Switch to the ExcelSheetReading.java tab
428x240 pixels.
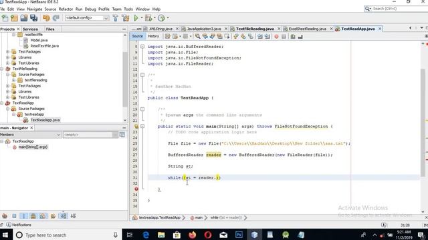click(307, 29)
